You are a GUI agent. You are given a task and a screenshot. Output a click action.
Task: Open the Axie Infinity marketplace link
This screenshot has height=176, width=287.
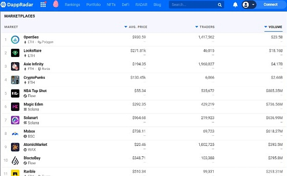(34, 64)
